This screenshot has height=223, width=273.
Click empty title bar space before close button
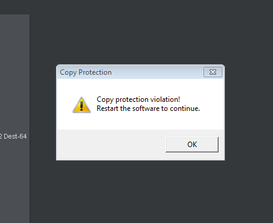click(x=158, y=72)
